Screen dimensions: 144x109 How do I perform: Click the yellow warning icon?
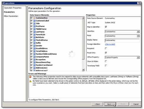click(30, 81)
